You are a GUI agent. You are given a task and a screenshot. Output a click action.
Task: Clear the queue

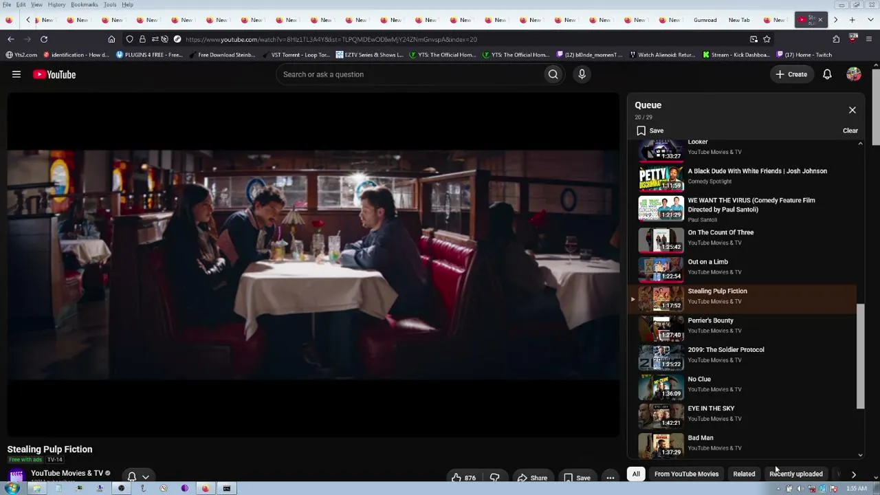pos(850,131)
